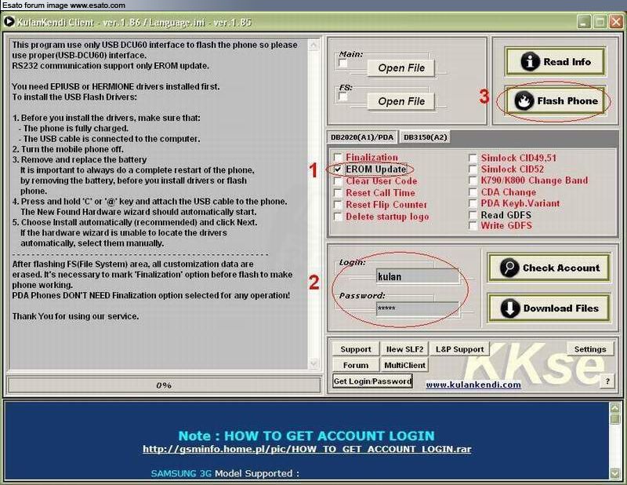627x485 pixels.
Task: Open the HOW_TO_GET_ACCOUNT_LOGIN.rar link
Action: point(307,449)
